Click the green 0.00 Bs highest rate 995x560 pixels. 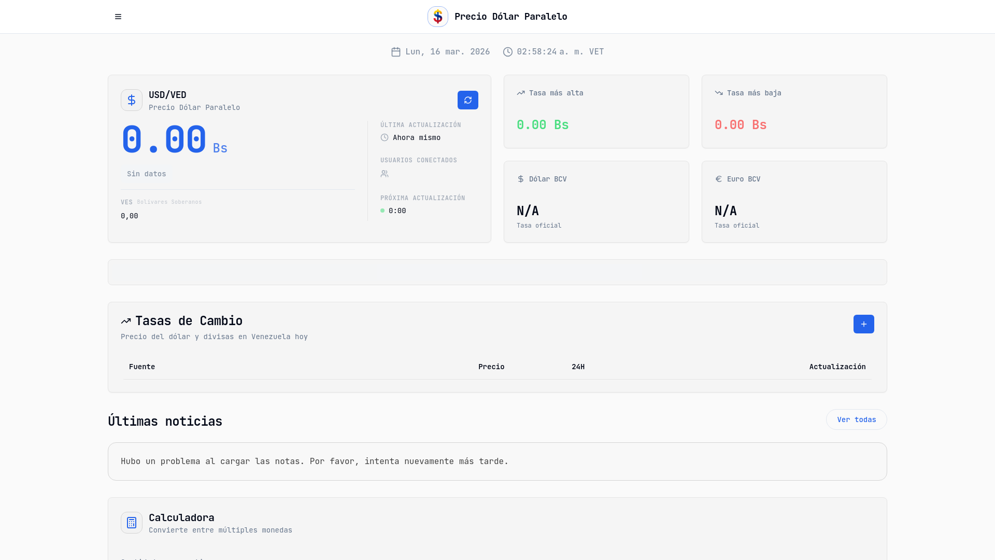point(543,125)
